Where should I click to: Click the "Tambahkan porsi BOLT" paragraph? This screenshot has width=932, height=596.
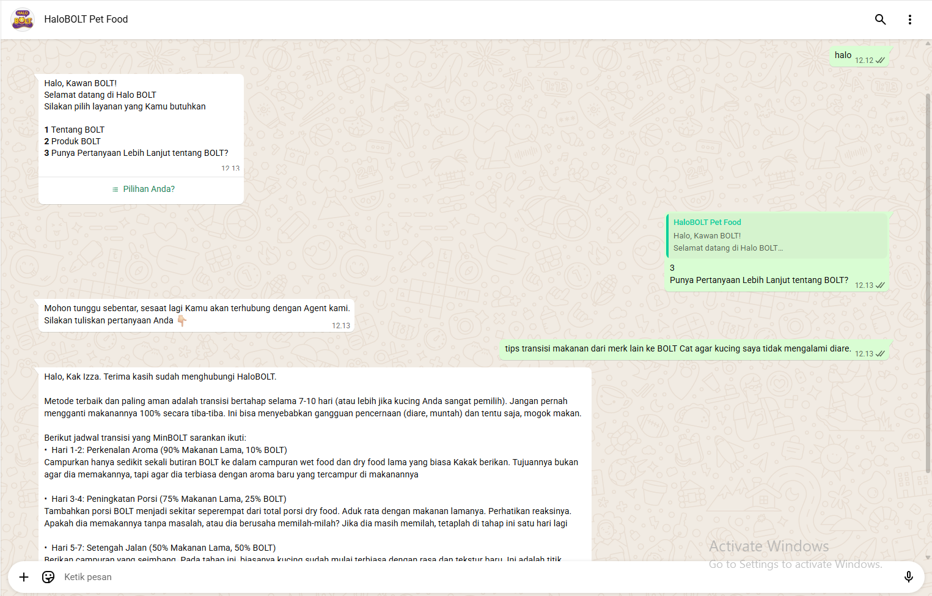(308, 517)
